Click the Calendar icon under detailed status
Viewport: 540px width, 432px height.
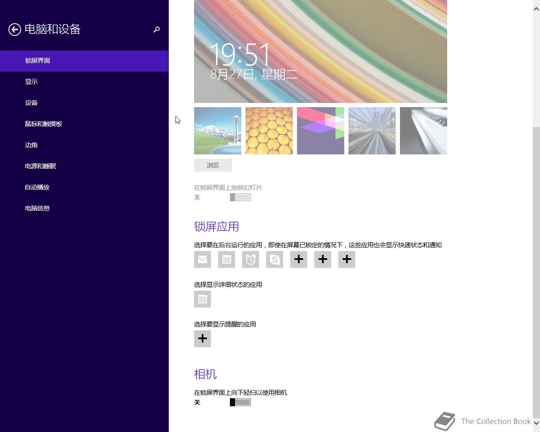202,299
